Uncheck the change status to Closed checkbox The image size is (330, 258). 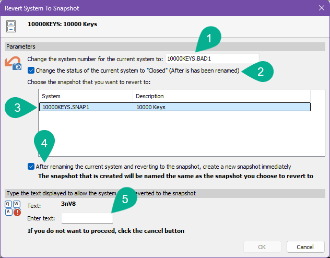tap(31, 70)
